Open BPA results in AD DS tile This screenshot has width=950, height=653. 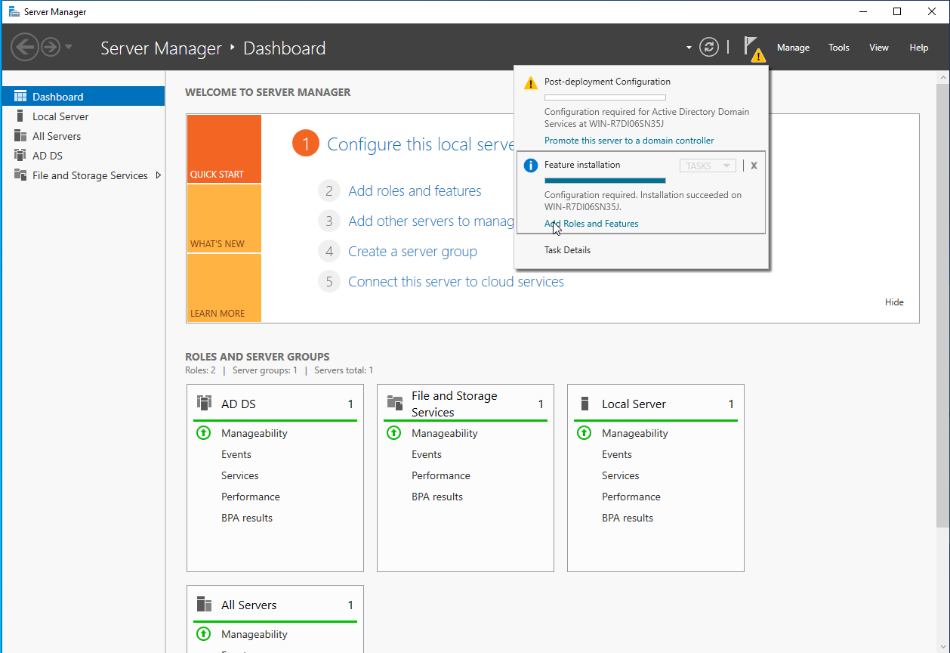point(247,518)
